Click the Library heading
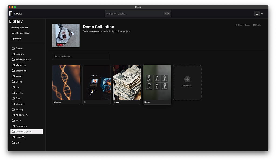This screenshot has height=161, width=276. (16, 21)
